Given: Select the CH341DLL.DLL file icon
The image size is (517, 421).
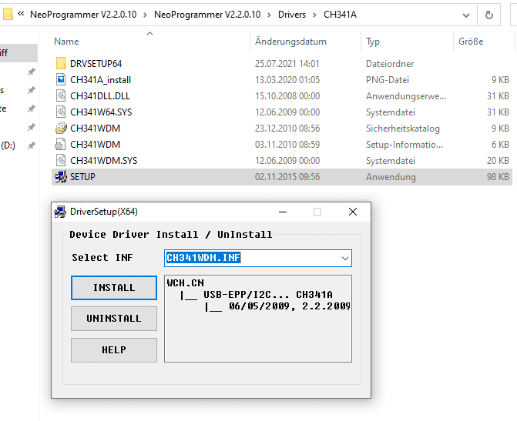Looking at the screenshot, I should point(61,96).
